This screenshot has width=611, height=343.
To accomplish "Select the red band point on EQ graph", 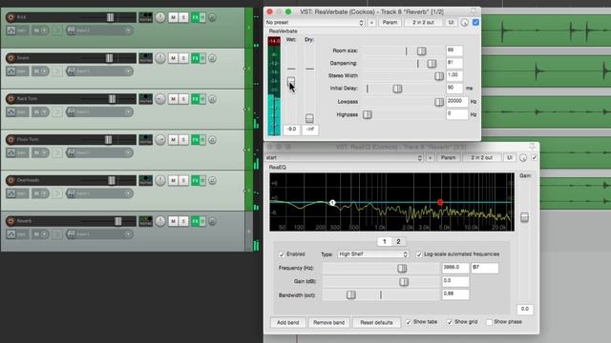I will pos(440,202).
